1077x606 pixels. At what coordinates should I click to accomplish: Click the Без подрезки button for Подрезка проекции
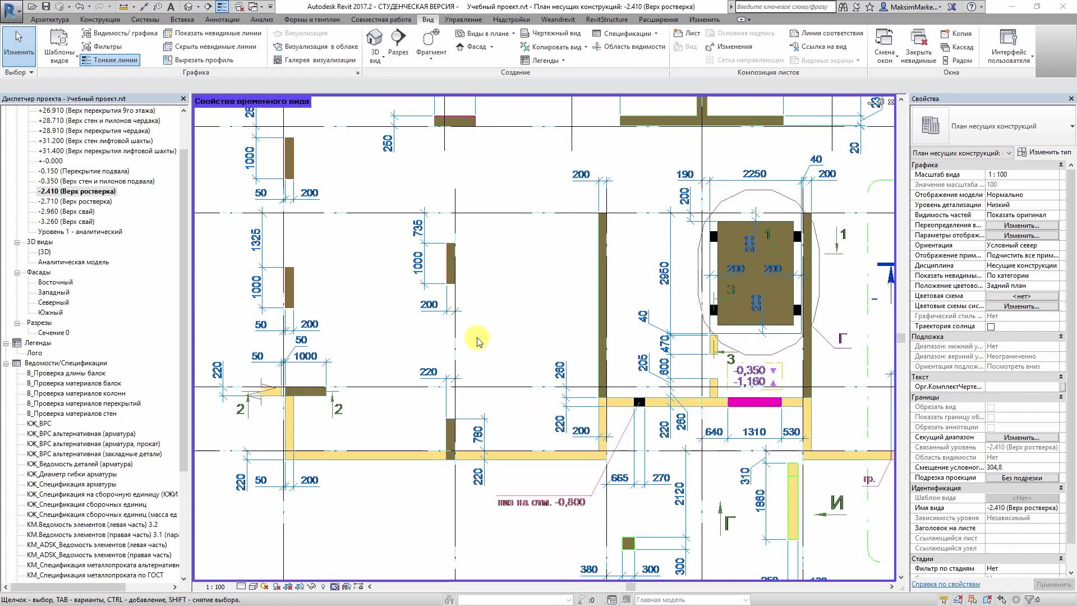pyautogui.click(x=1021, y=478)
